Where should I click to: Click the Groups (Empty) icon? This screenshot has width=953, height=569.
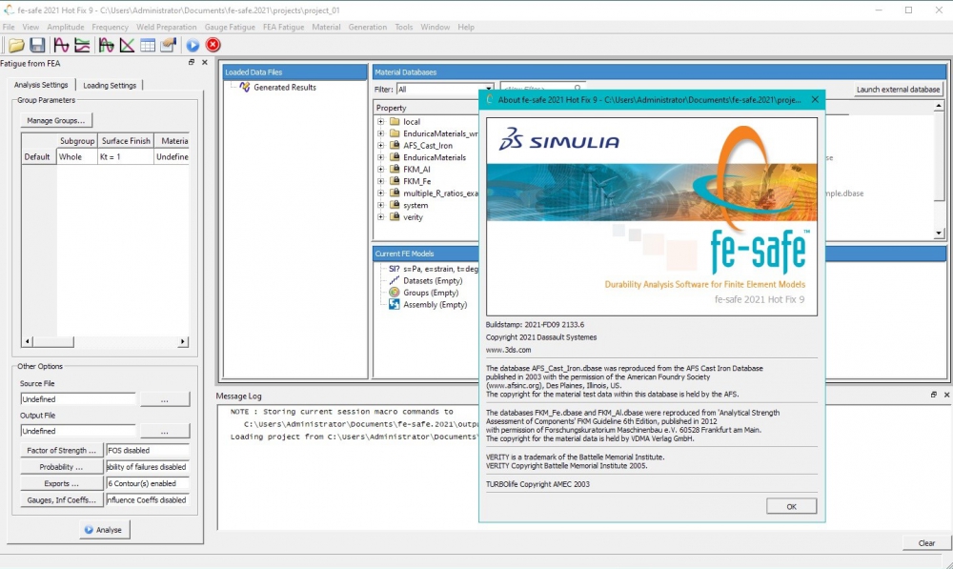395,293
